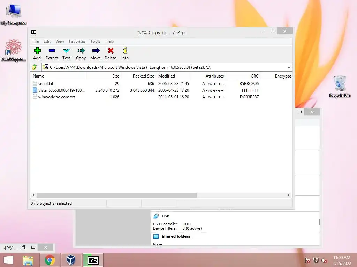Click the taskbar clock 11:00 AM
The width and height of the screenshot is (357, 267).
(x=342, y=258)
